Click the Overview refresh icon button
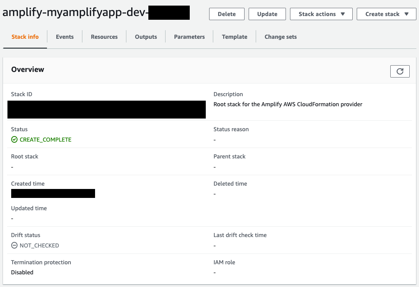 400,71
